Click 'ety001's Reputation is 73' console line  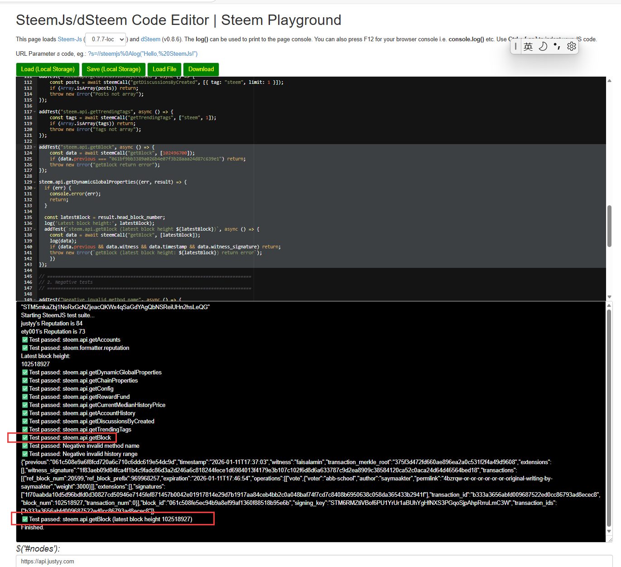[x=53, y=332]
